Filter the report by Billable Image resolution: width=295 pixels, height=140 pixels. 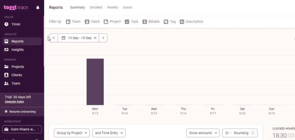pos(151,21)
